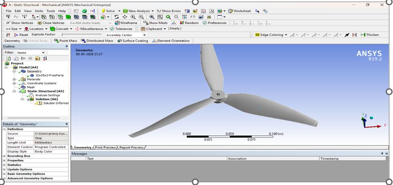
Task: Select the Body selection filter
Action: click(68, 17)
